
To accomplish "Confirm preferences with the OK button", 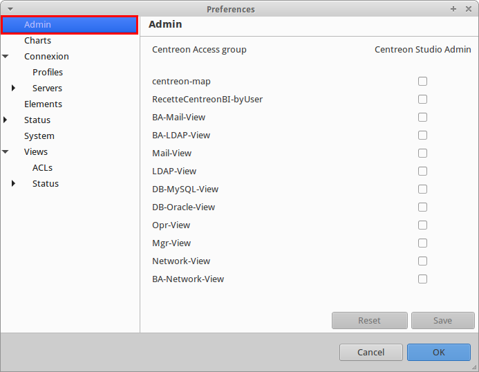I will pyautogui.click(x=438, y=352).
